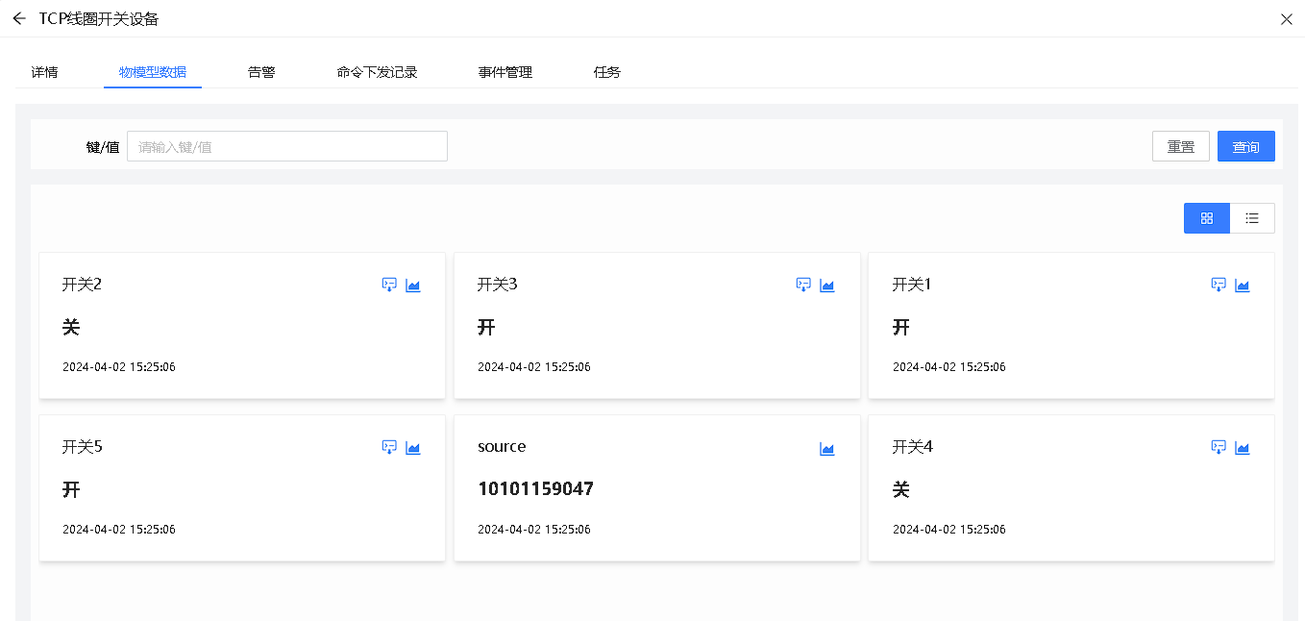Click the command send icon on 开关3 card
Screen dimensions: 1305x621
pos(804,285)
